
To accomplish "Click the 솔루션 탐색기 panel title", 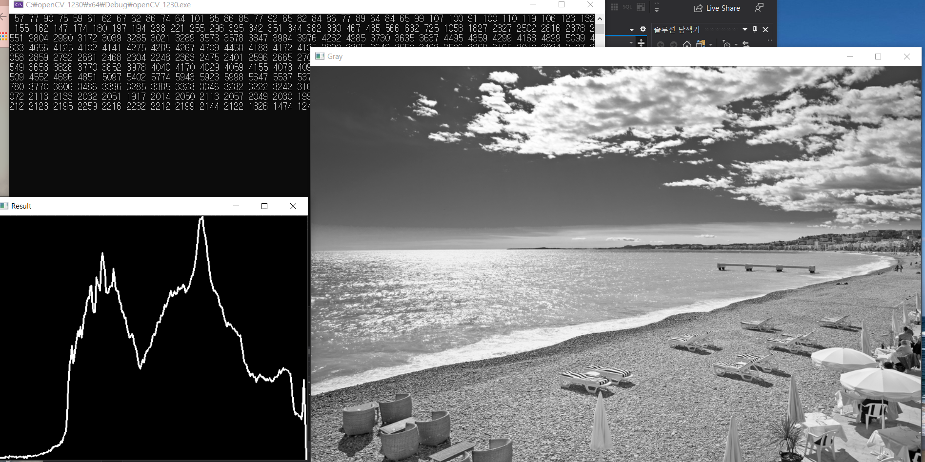I will pyautogui.click(x=676, y=30).
